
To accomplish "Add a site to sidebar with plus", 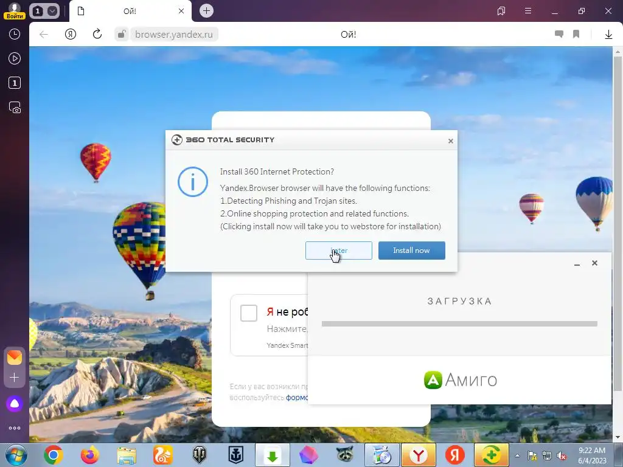I will [15, 377].
